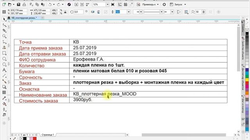Open the end arrowhead dropdown

coord(172,12)
